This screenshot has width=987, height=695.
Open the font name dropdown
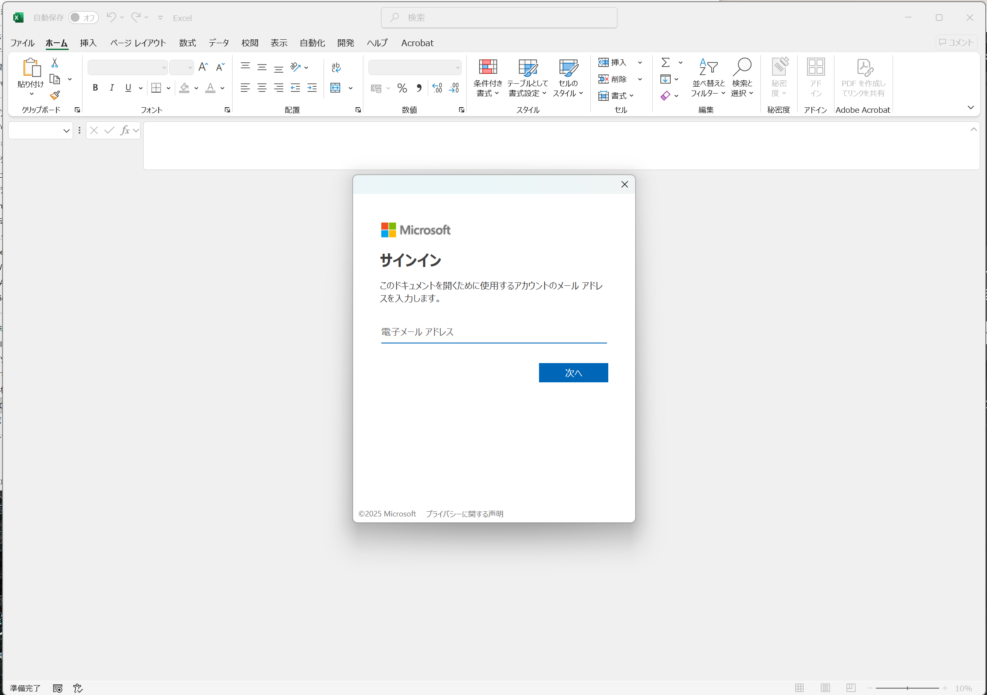[x=164, y=67]
